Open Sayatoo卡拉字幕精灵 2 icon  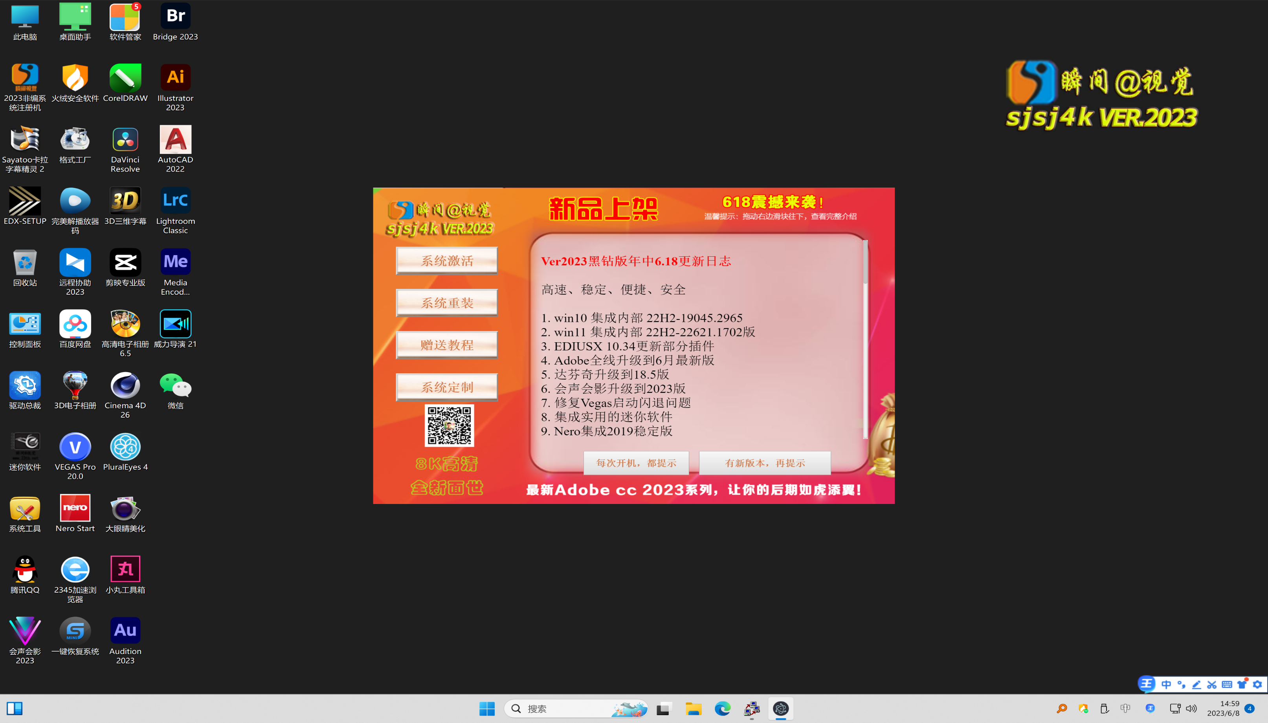point(25,149)
